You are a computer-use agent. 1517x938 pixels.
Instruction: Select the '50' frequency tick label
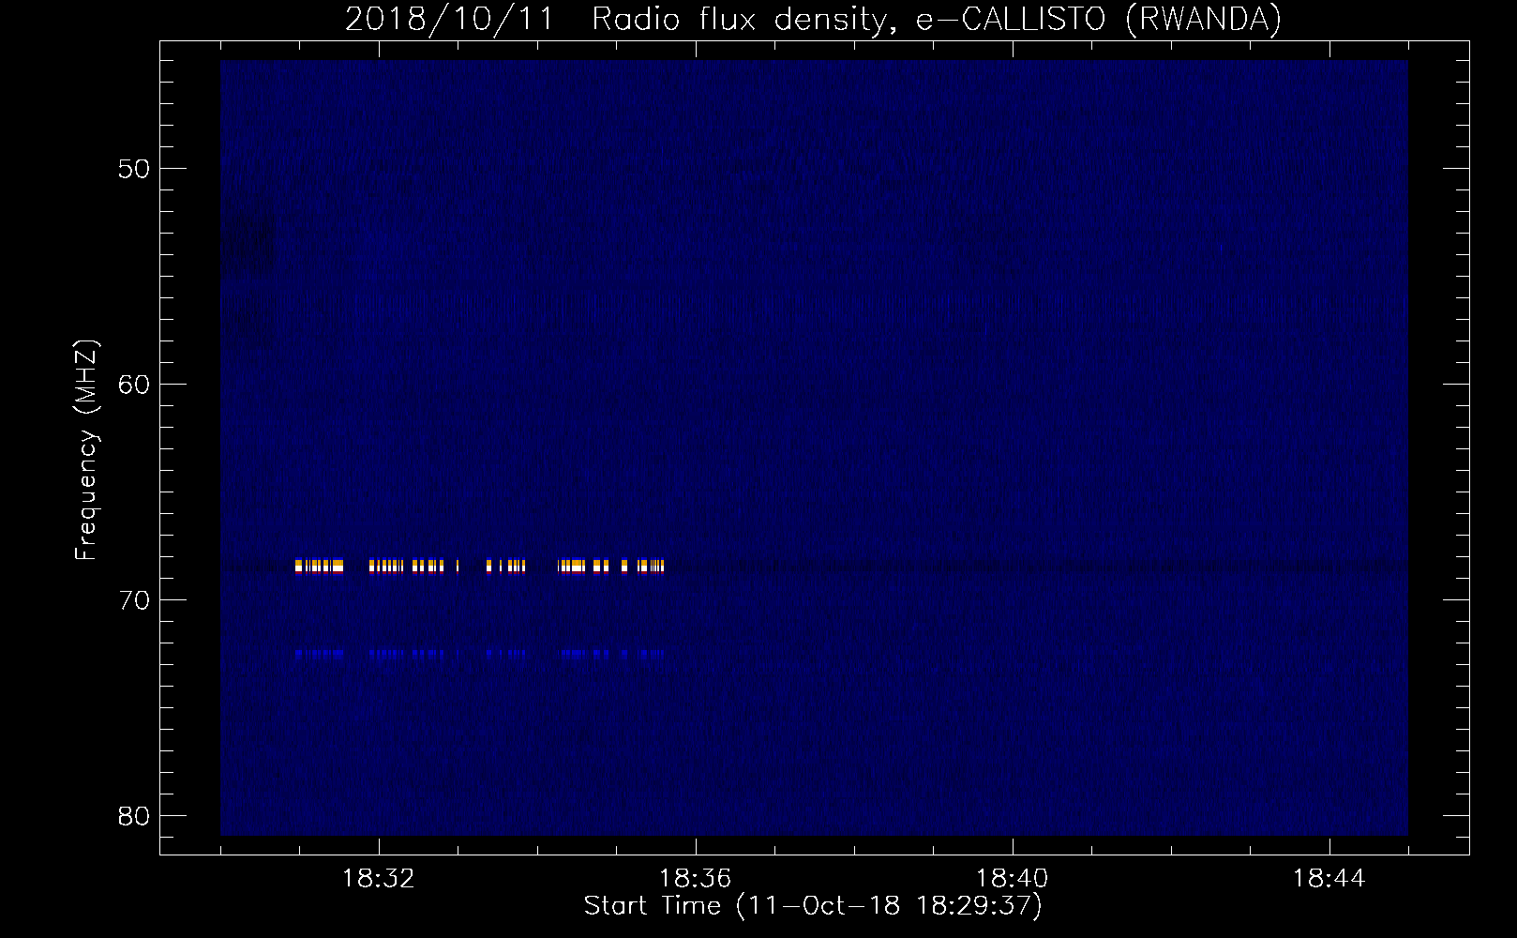coord(134,169)
